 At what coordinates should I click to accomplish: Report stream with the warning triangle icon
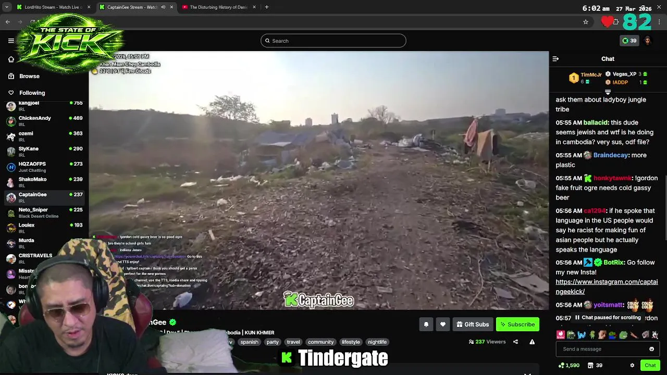532,342
